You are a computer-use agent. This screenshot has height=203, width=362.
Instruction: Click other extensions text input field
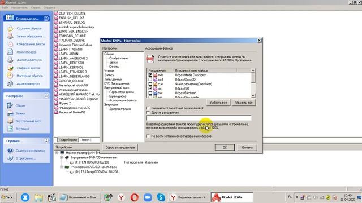point(199,118)
